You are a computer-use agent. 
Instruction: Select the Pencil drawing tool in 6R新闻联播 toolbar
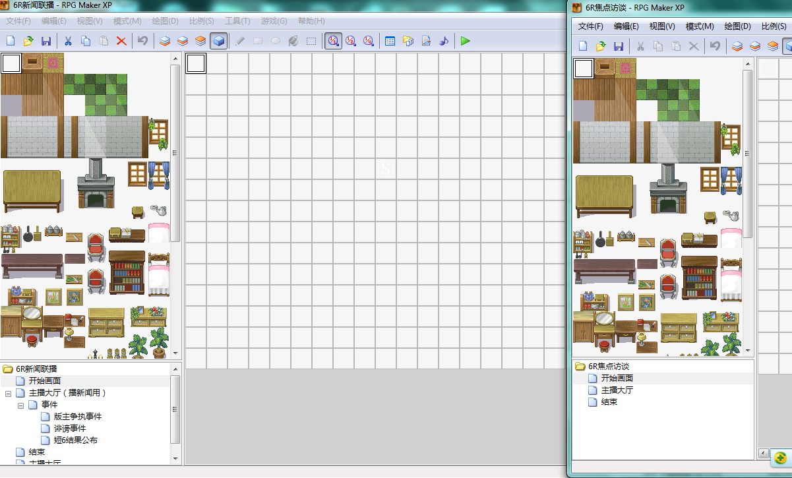coord(240,41)
